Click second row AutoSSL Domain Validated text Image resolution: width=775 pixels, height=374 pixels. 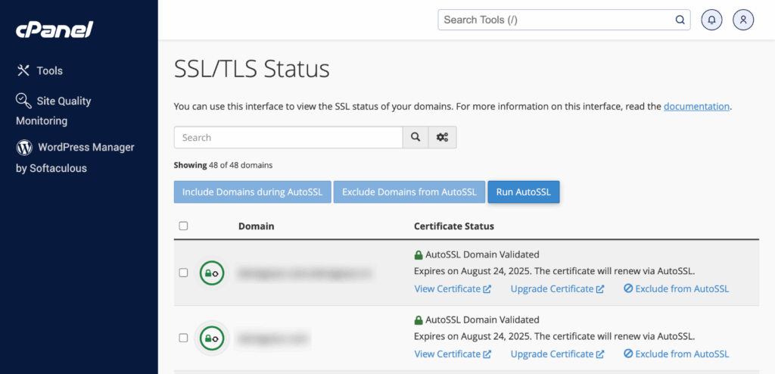[x=482, y=319]
